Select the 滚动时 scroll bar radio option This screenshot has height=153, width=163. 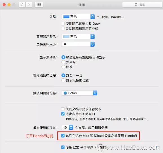click(x=63, y=62)
